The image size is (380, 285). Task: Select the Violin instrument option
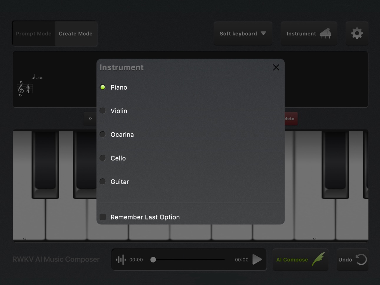pyautogui.click(x=103, y=111)
